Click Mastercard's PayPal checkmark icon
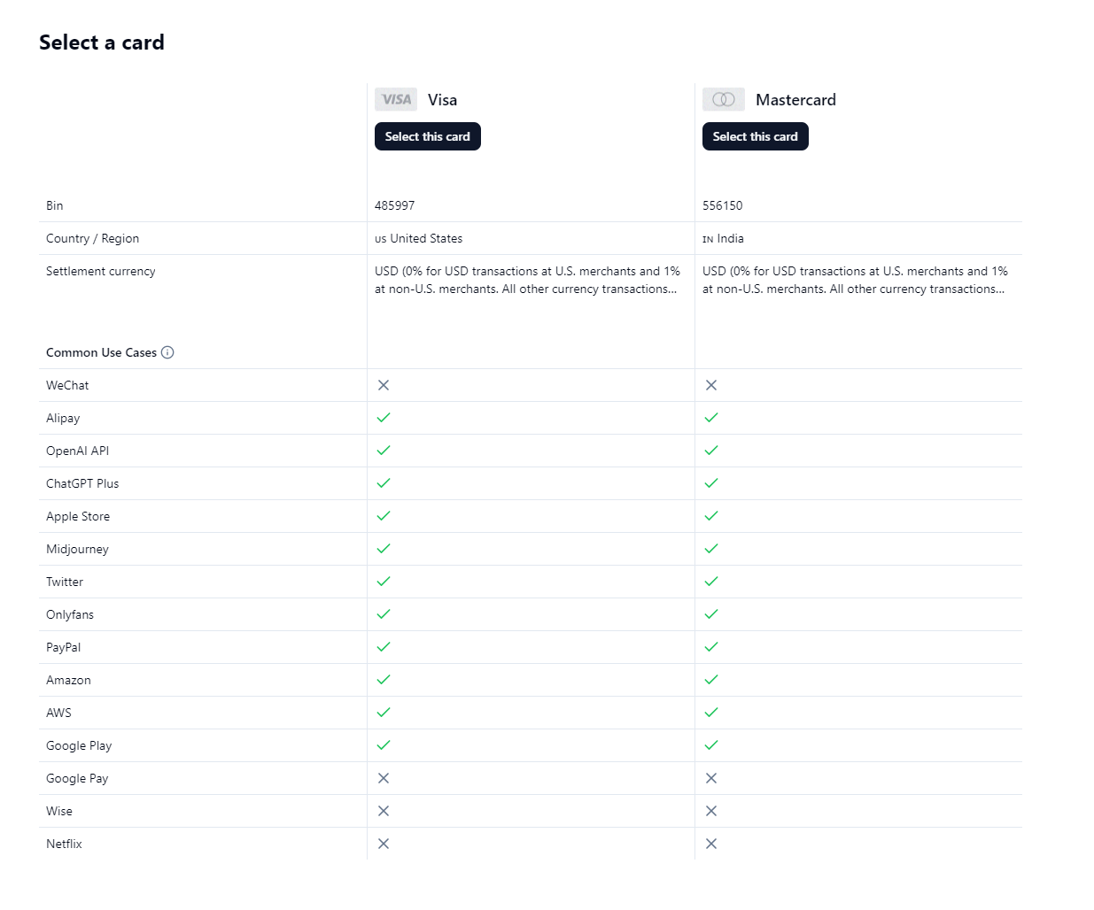The width and height of the screenshot is (1094, 910). (711, 647)
